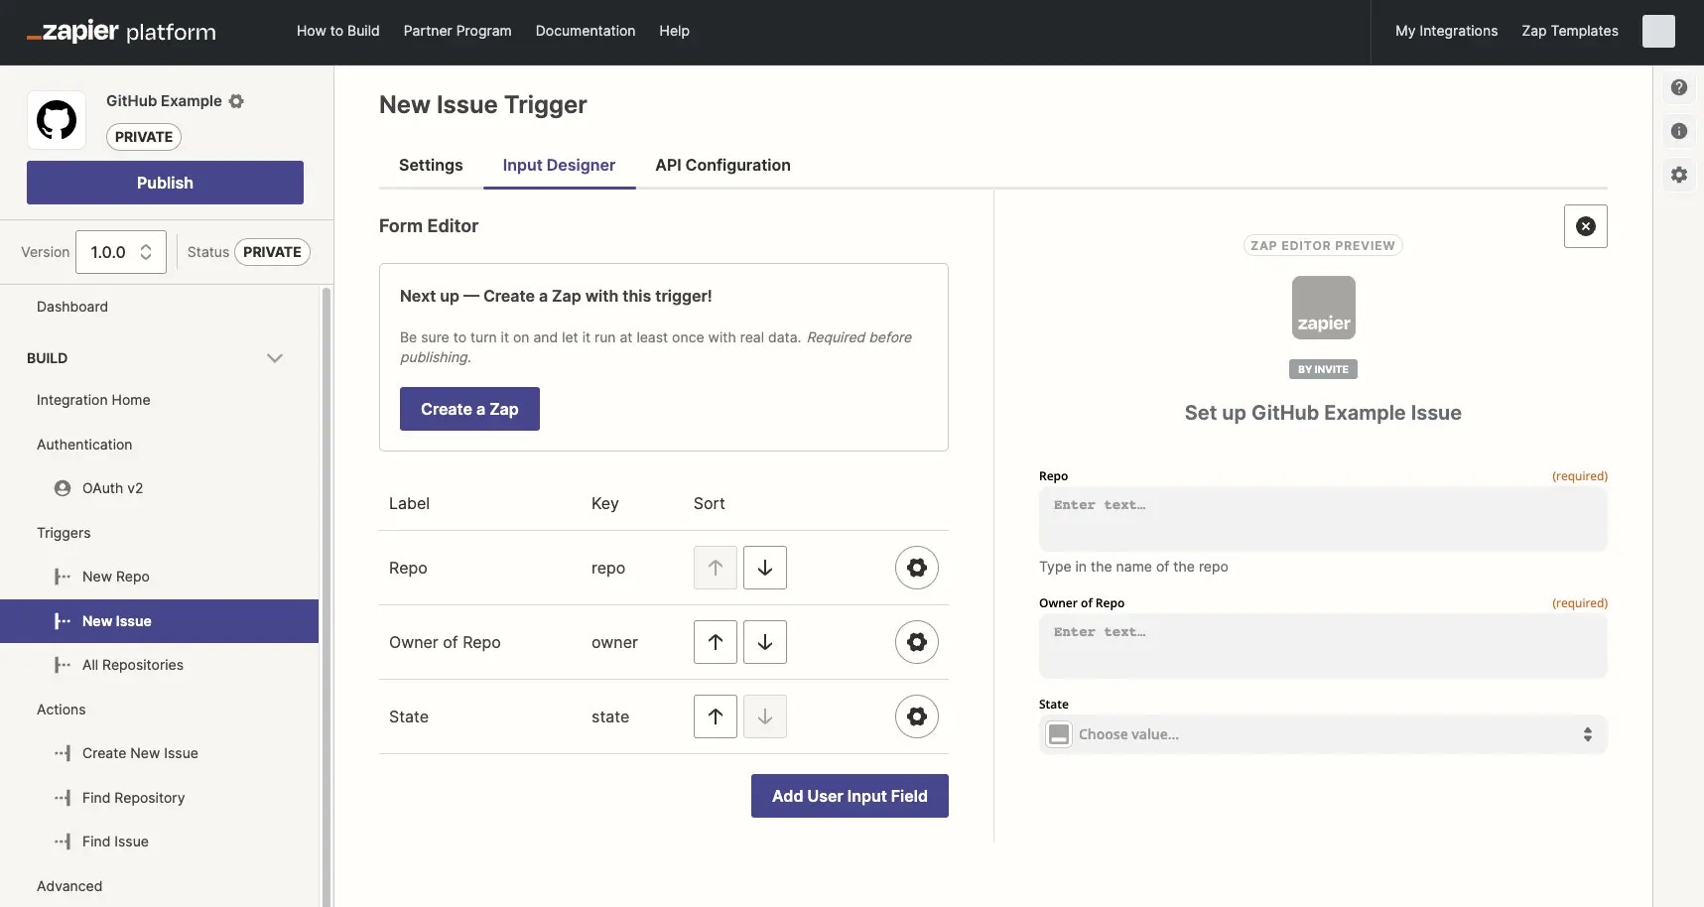Click the GitHub logo of the integration

(56, 119)
